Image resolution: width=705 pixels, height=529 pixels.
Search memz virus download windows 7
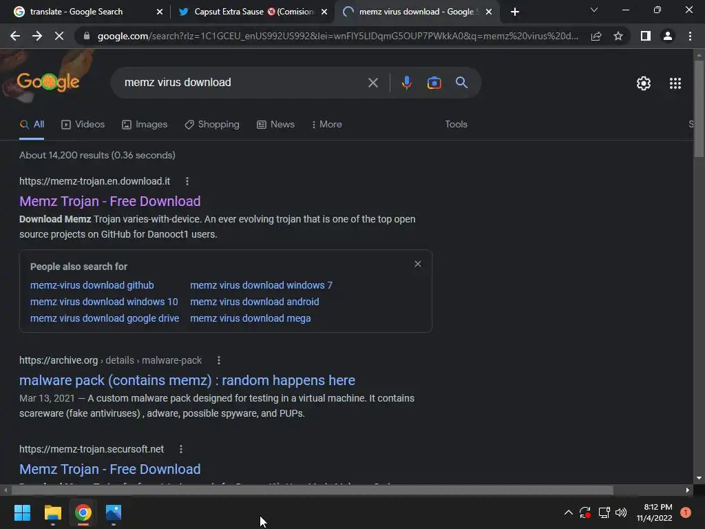pos(261,285)
